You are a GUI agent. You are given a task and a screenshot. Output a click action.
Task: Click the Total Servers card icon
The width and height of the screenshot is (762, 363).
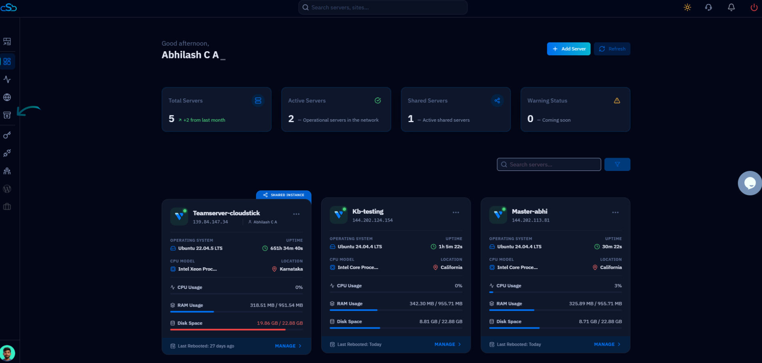tap(258, 100)
